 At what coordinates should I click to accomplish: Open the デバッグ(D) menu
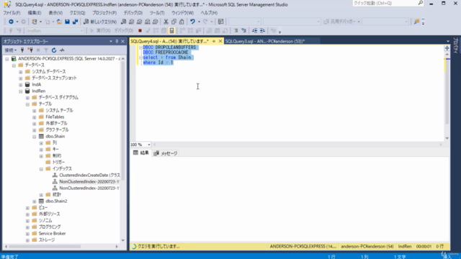[x=133, y=13]
